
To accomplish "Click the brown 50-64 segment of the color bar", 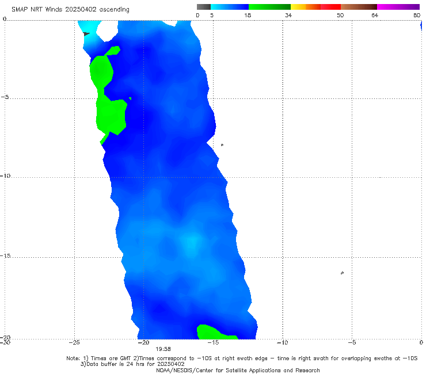I will 359,7.
